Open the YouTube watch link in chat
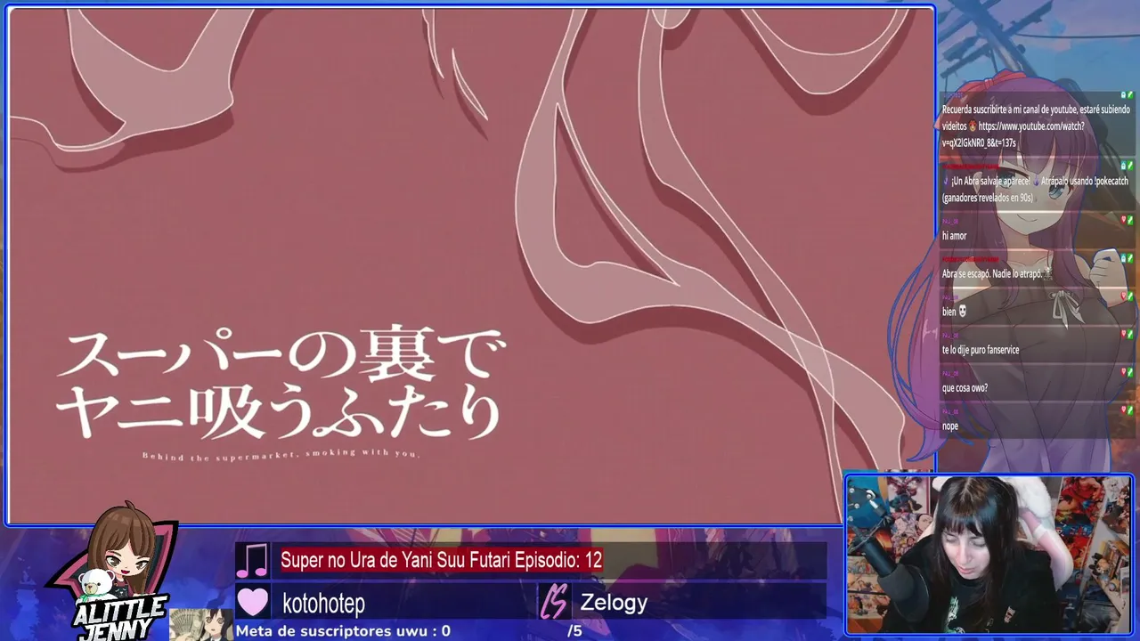1140x641 pixels. [1013, 134]
